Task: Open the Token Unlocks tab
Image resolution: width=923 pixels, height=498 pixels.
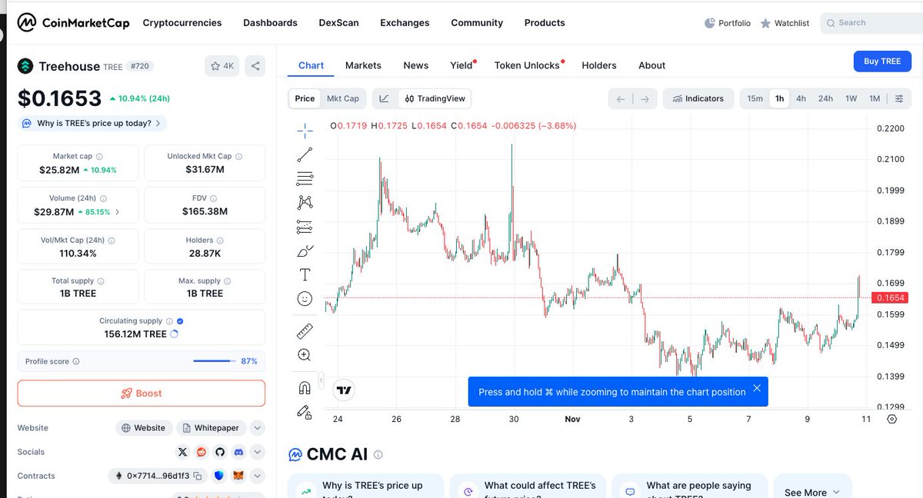Action: coord(527,65)
